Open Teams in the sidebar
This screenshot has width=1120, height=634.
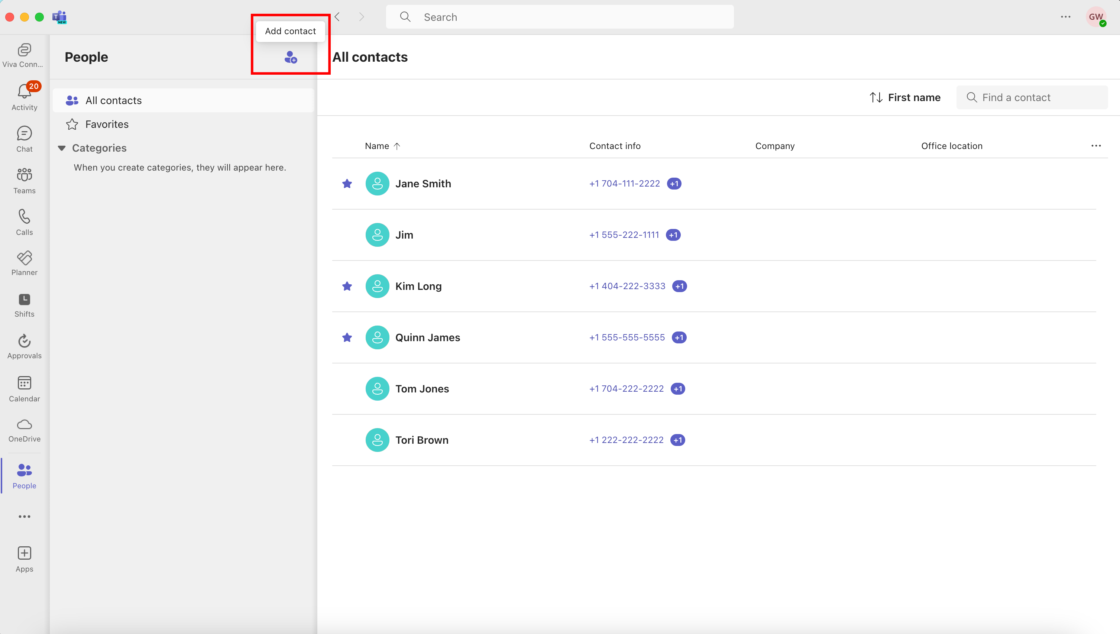(25, 181)
